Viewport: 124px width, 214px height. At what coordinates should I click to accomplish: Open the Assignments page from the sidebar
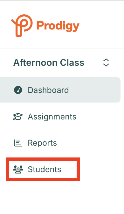(x=52, y=117)
